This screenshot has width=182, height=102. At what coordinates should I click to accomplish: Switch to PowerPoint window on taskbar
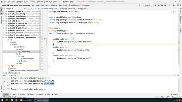[x=26, y=100]
